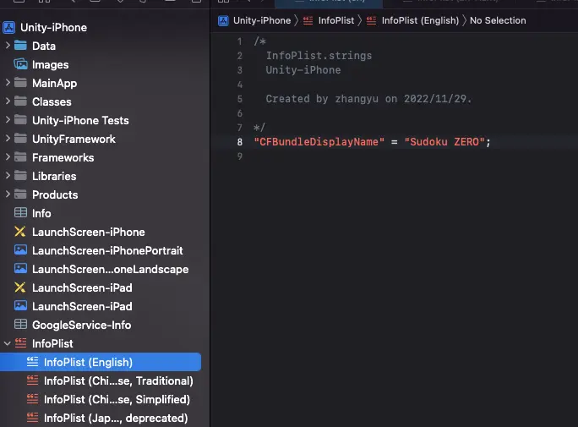This screenshot has height=427, width=578.
Task: Click Unity-iPhone in the breadcrumb bar
Action: 261,20
